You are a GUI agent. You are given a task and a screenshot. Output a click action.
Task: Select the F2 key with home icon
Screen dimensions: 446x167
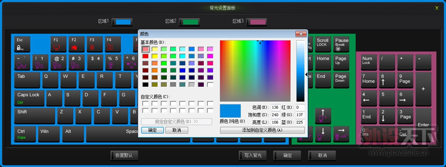[77, 44]
